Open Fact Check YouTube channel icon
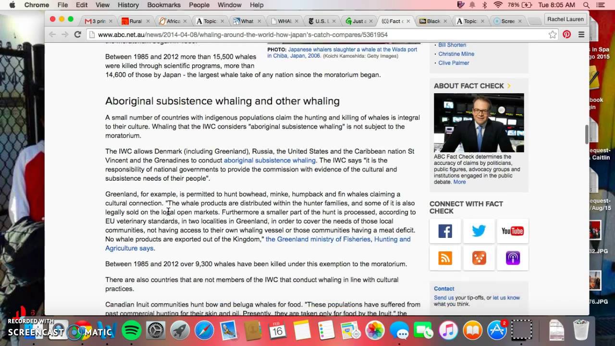The height and width of the screenshot is (346, 615). (x=513, y=231)
